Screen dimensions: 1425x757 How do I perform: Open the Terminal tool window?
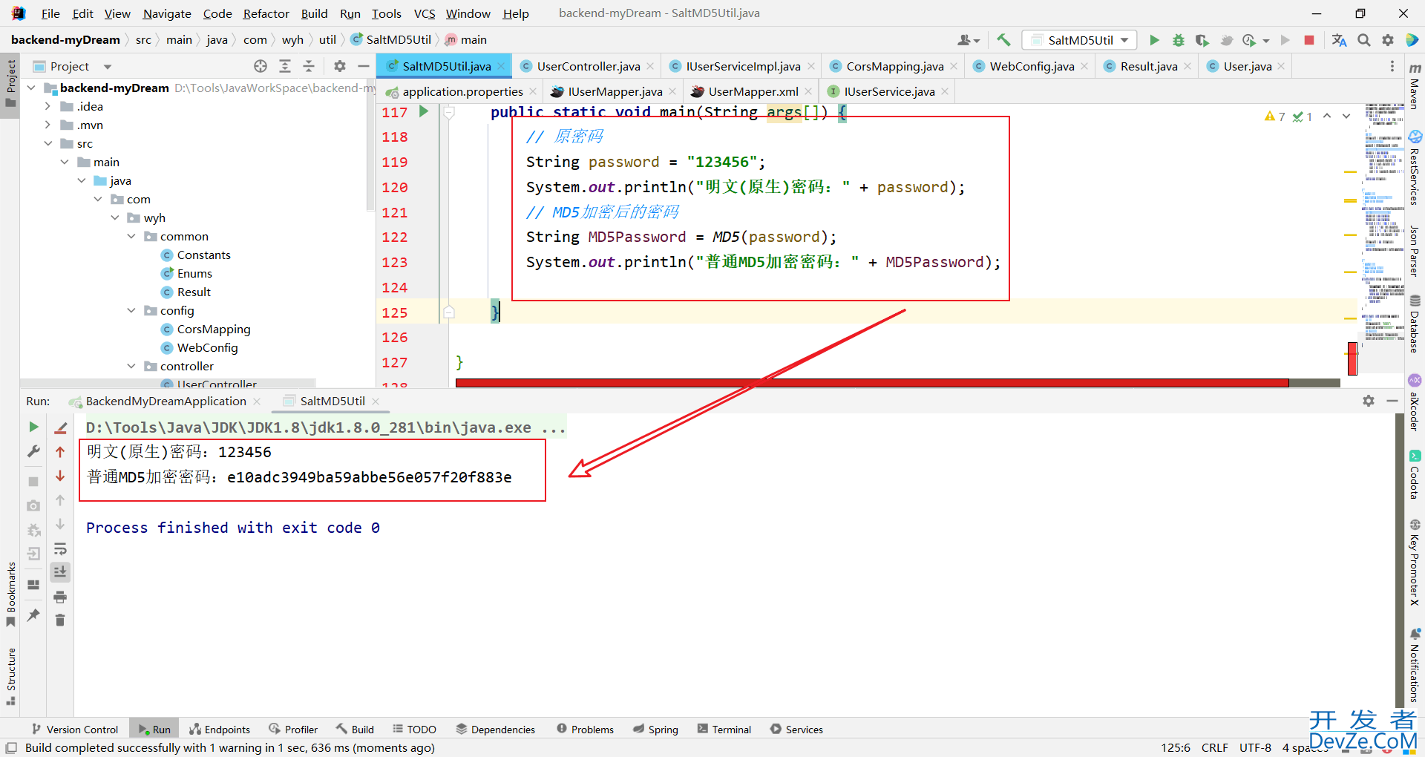click(x=724, y=730)
